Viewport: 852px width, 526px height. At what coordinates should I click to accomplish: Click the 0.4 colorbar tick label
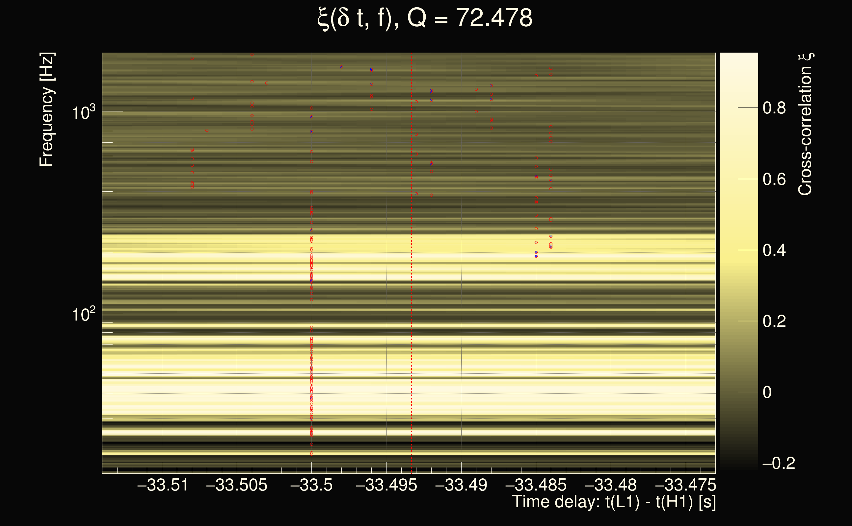tap(774, 251)
